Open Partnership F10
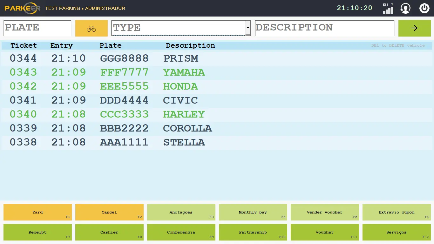 click(253, 232)
